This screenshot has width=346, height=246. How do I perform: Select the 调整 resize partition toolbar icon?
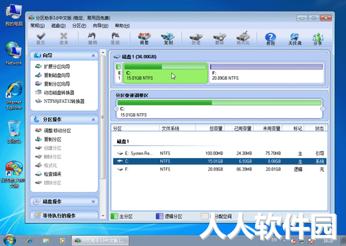pyautogui.click(x=144, y=38)
